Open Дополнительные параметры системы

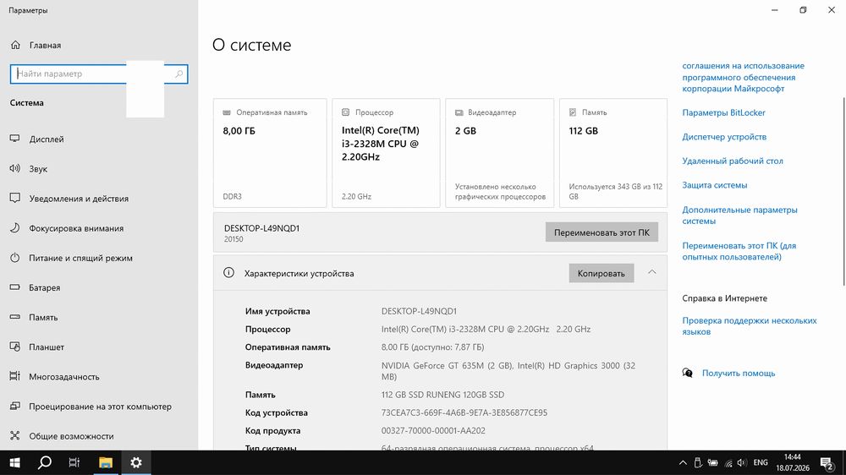point(739,216)
